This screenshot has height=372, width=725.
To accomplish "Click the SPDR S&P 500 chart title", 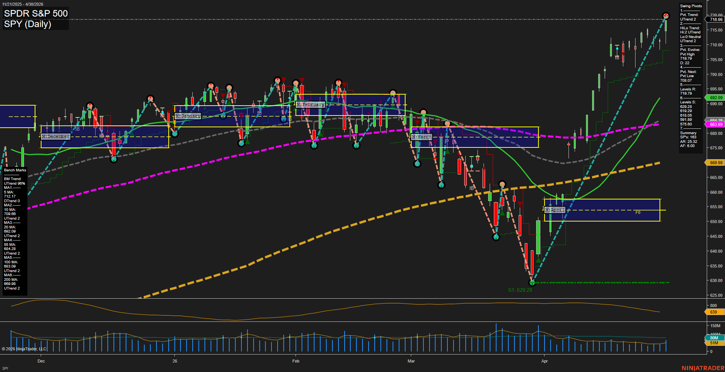I will tap(36, 13).
